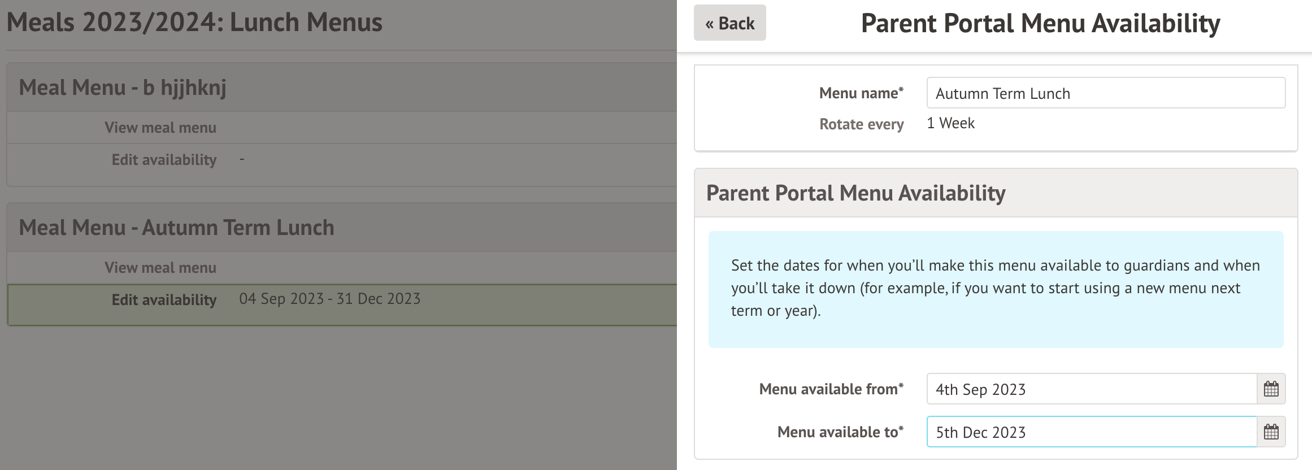Edit availability for the b hjjhknj menu
Screen dimensions: 1312x470
click(x=164, y=160)
